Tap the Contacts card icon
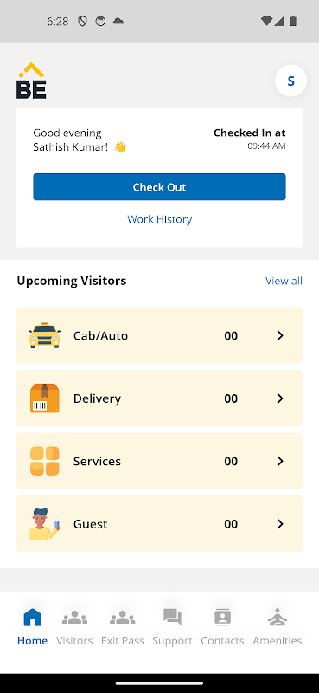This screenshot has height=693, width=319. pos(222,617)
